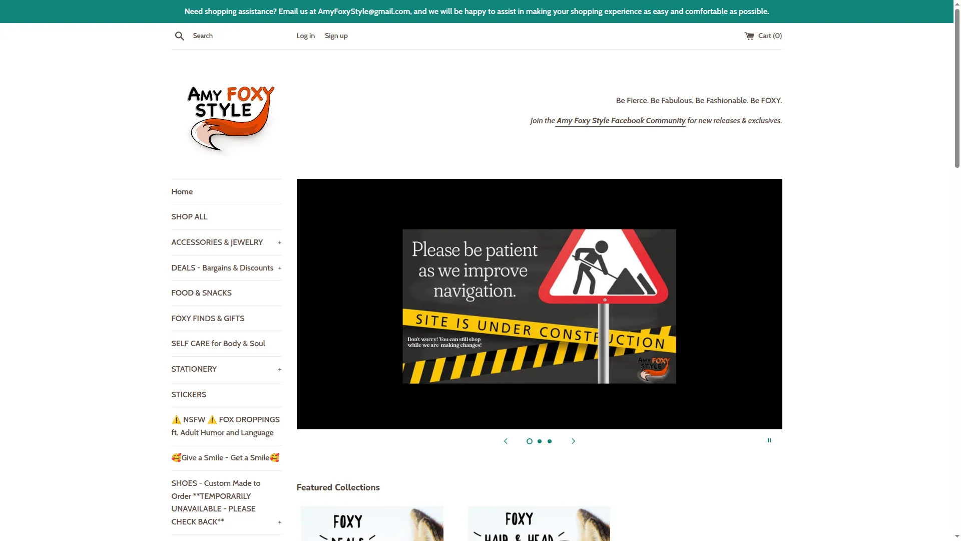
Task: Click the 'Be Fierce. Be Fabulous.' tagline
Action: (x=699, y=101)
